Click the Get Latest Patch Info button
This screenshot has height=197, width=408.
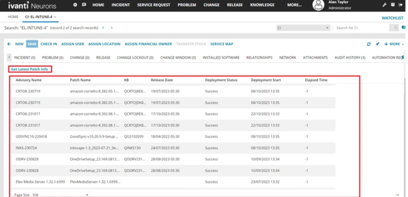pos(29,69)
